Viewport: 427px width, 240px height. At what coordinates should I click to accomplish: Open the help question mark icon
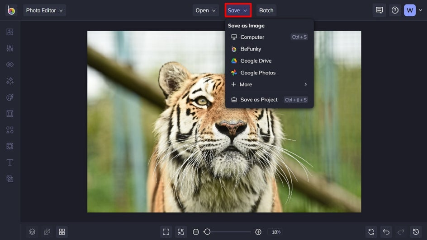point(395,10)
